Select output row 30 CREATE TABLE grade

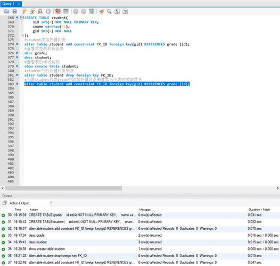tap(140, 215)
